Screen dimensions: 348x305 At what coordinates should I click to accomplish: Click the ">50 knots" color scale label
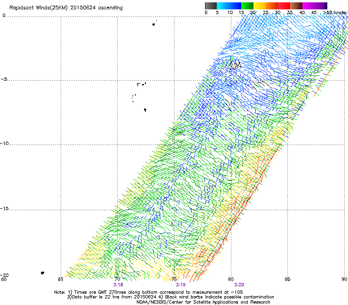coord(334,13)
